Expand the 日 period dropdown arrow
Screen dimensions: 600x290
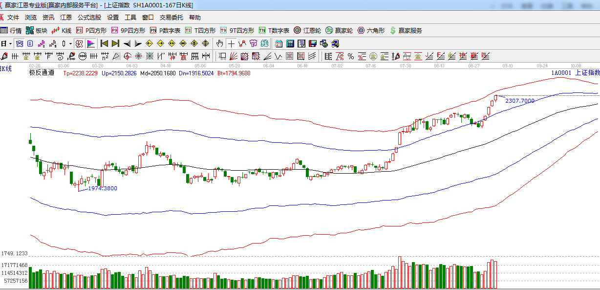10,44
